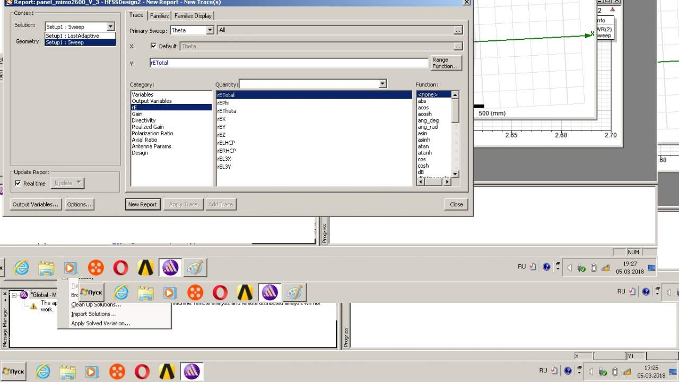Click the Пуск Start button in the 19:25 taskbar
The height and width of the screenshot is (382, 679).
click(13, 371)
